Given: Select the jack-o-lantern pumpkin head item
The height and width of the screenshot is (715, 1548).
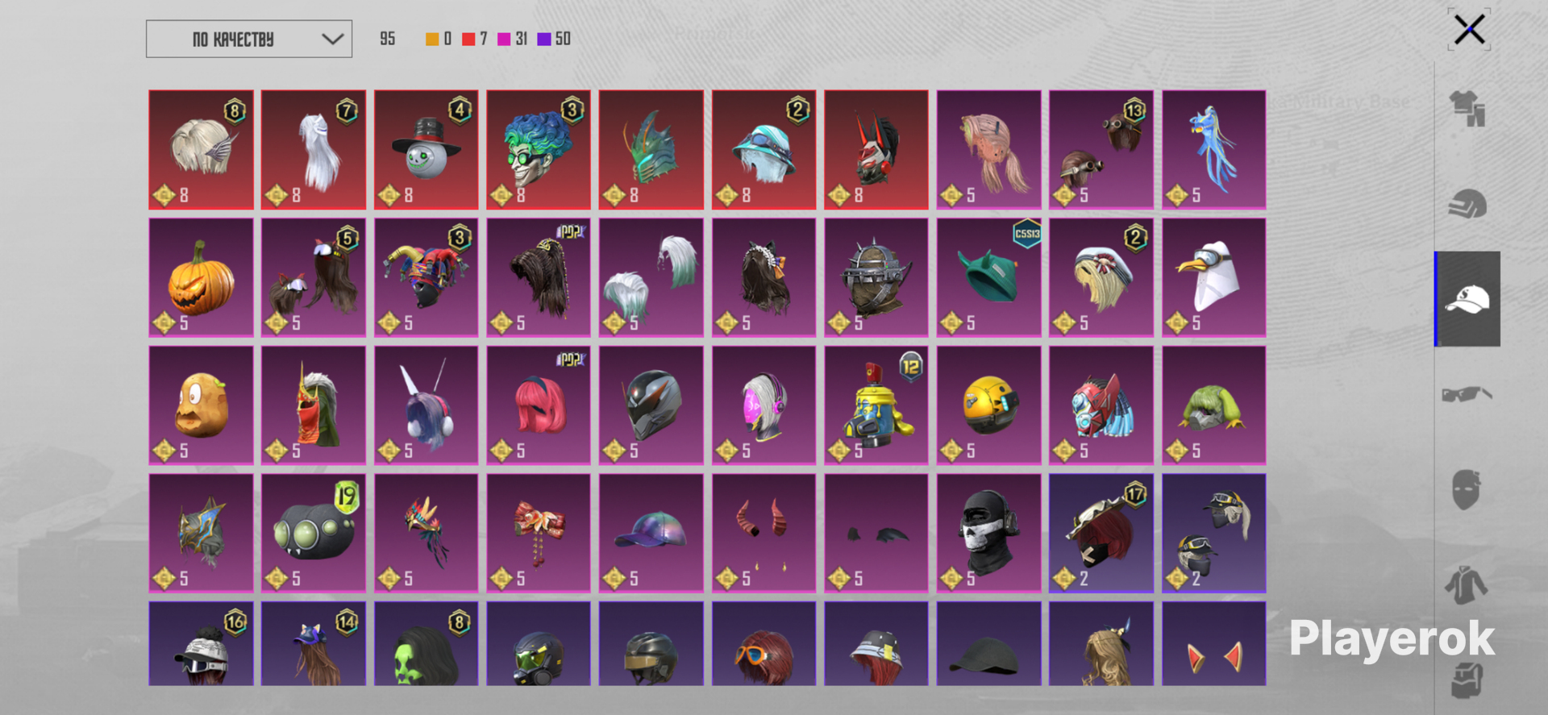Looking at the screenshot, I should tap(202, 277).
